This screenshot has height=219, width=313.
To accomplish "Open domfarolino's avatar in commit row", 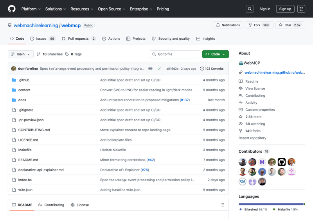I will pos(14,69).
